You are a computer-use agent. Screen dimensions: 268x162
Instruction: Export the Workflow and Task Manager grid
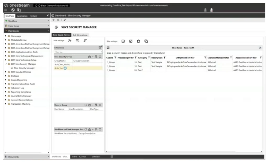[x=90, y=129]
